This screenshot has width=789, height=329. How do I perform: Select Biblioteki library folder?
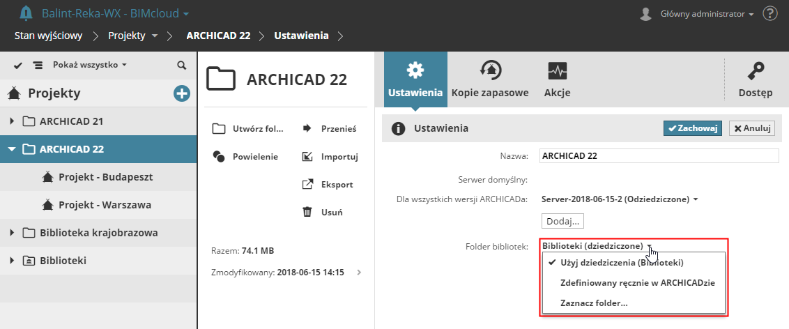[x=63, y=261]
